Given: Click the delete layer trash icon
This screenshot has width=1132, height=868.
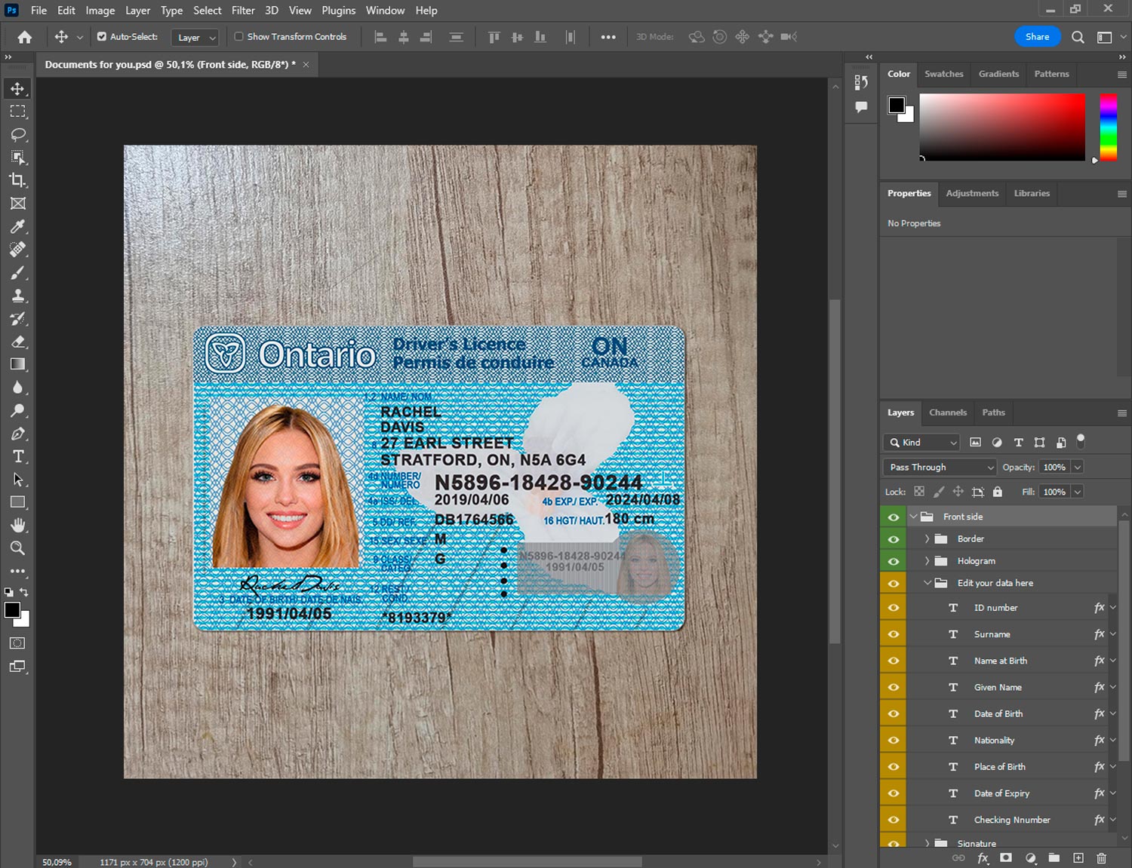Looking at the screenshot, I should pyautogui.click(x=1101, y=858).
